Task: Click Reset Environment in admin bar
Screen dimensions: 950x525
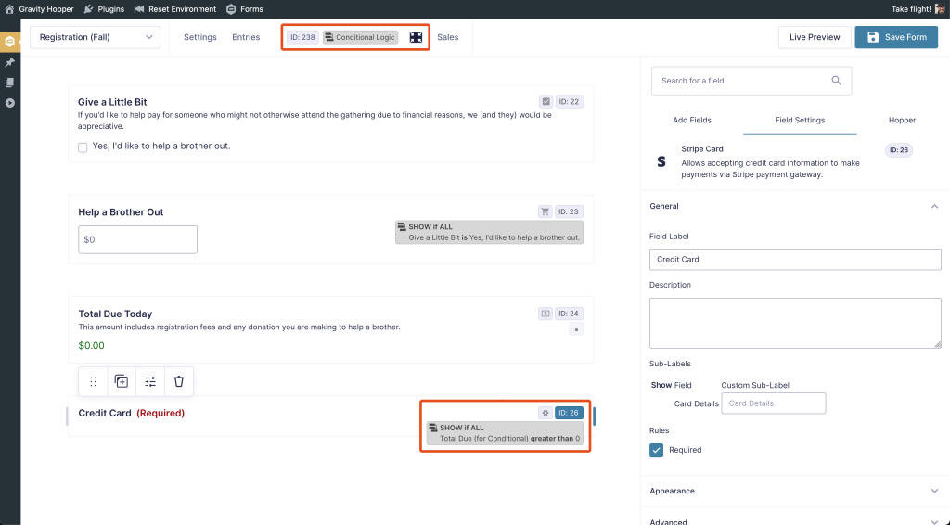Action: coord(175,9)
